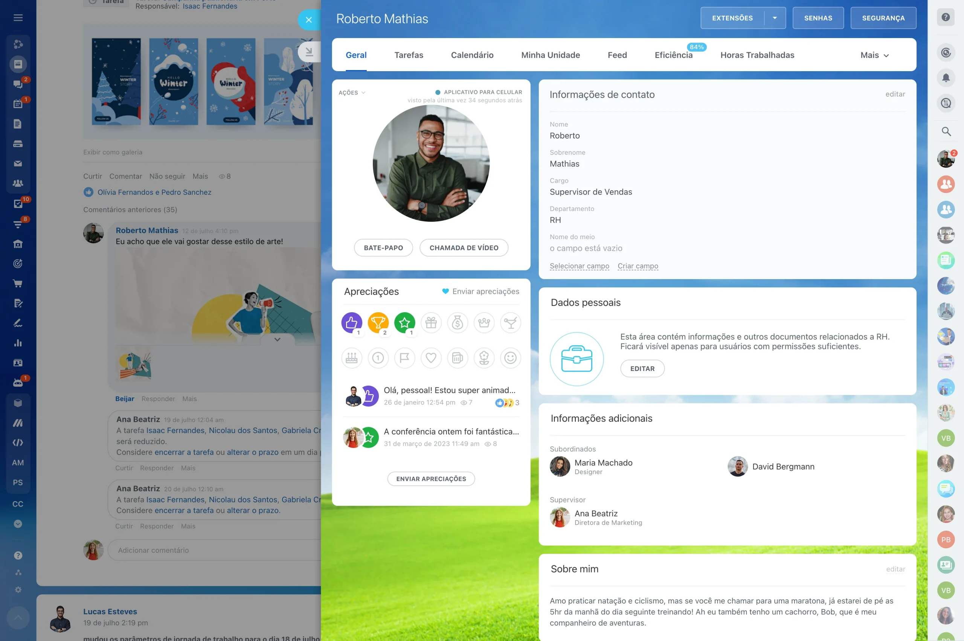Click Exibir como galeria link

click(x=113, y=152)
